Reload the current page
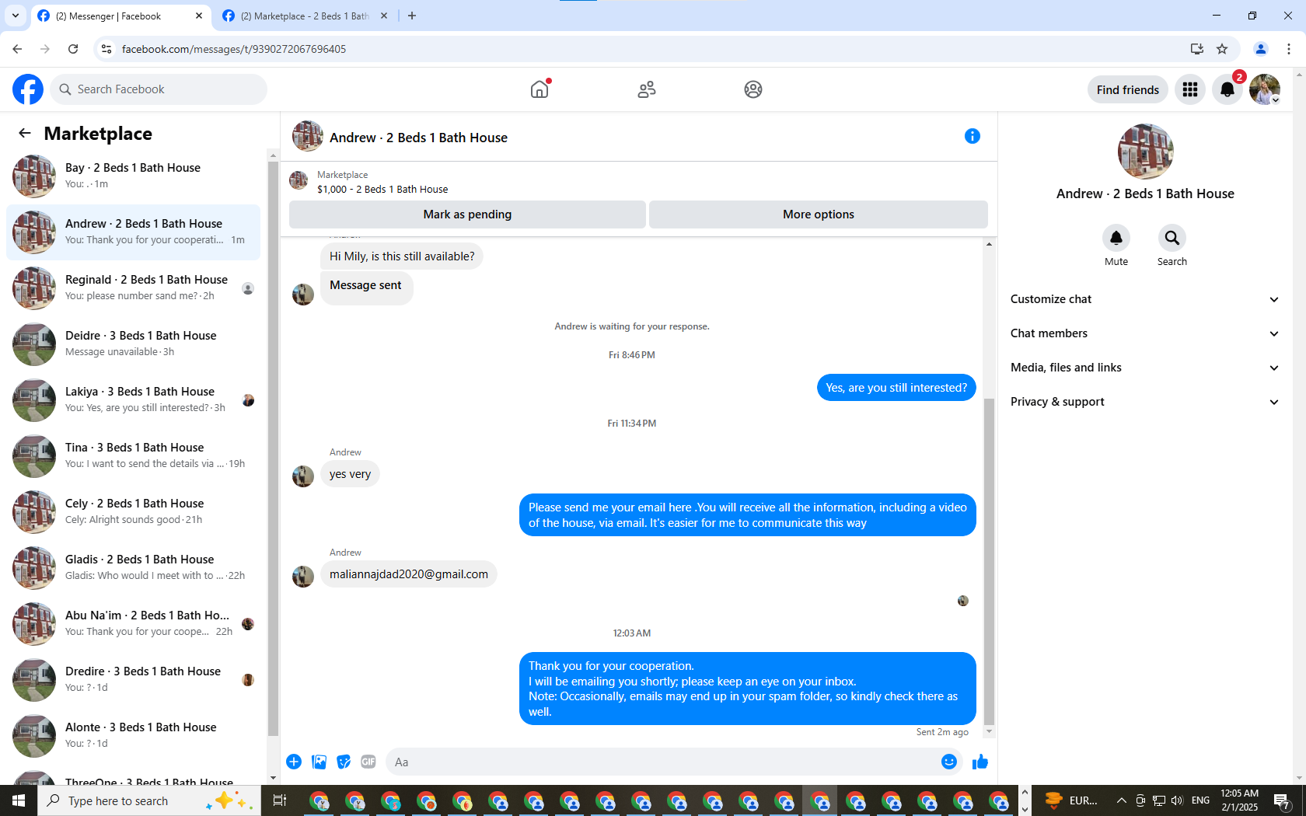 coord(73,49)
